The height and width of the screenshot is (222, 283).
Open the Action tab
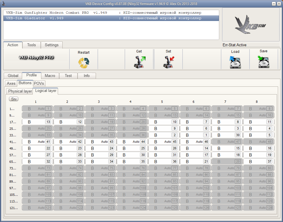[x=13, y=45]
